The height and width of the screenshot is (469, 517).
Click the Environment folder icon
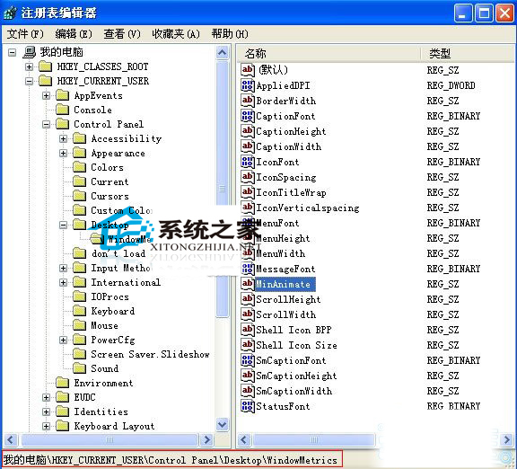62,383
